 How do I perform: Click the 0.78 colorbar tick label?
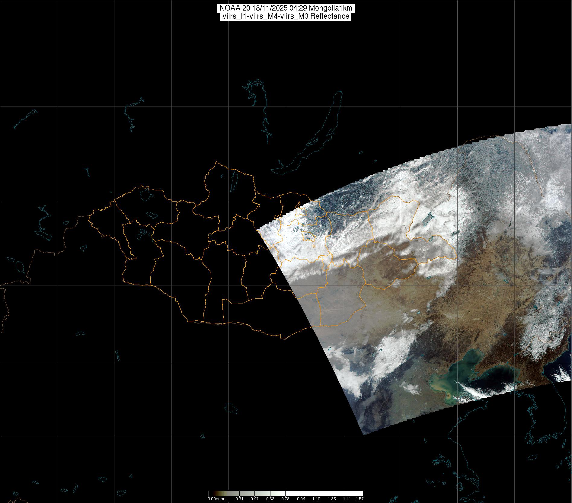285,499
